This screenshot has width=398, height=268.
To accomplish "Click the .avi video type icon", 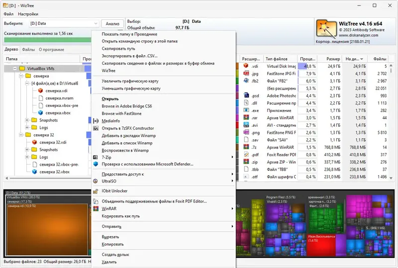I will 246,125.
